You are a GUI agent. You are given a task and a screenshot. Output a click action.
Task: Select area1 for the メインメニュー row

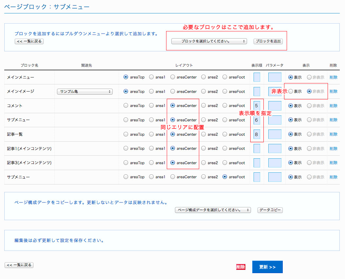(x=151, y=77)
